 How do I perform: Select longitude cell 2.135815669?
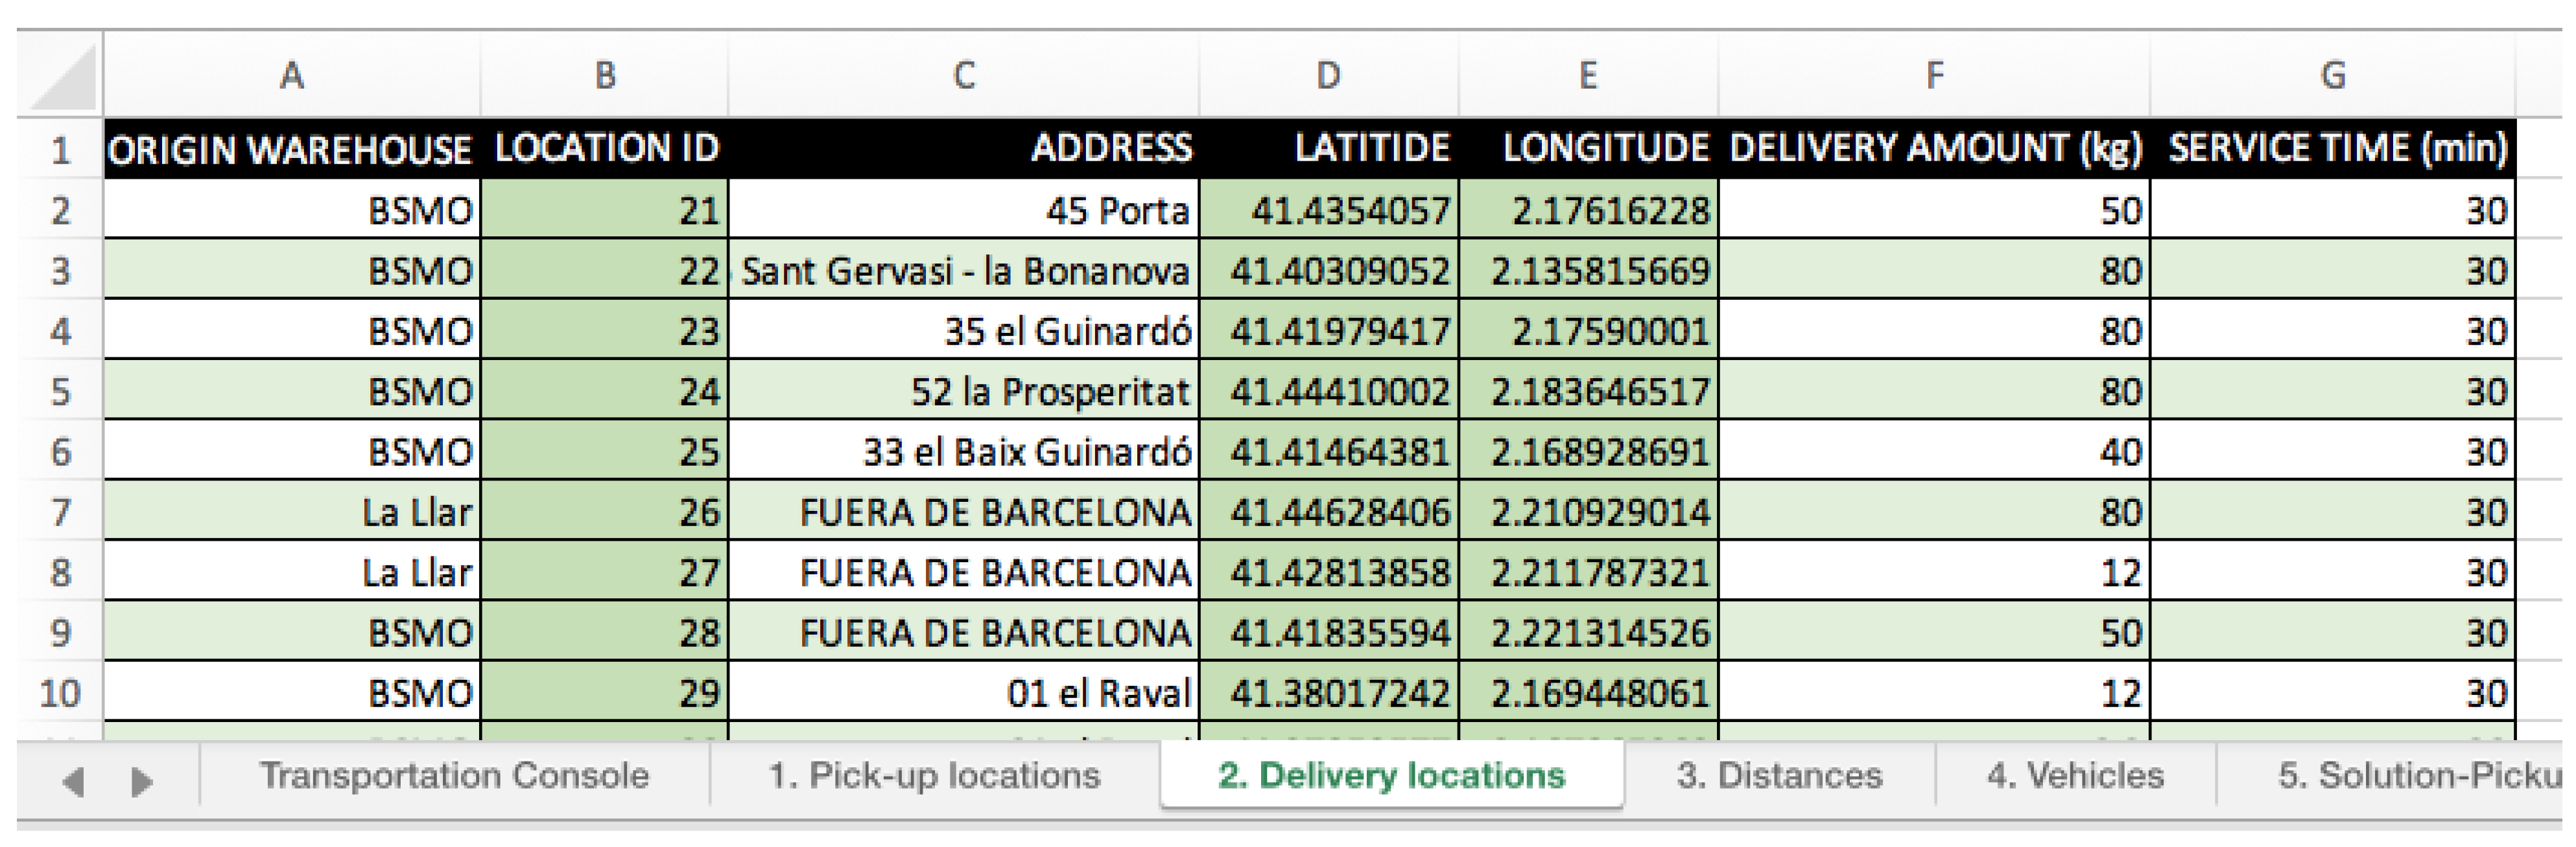point(1589,271)
